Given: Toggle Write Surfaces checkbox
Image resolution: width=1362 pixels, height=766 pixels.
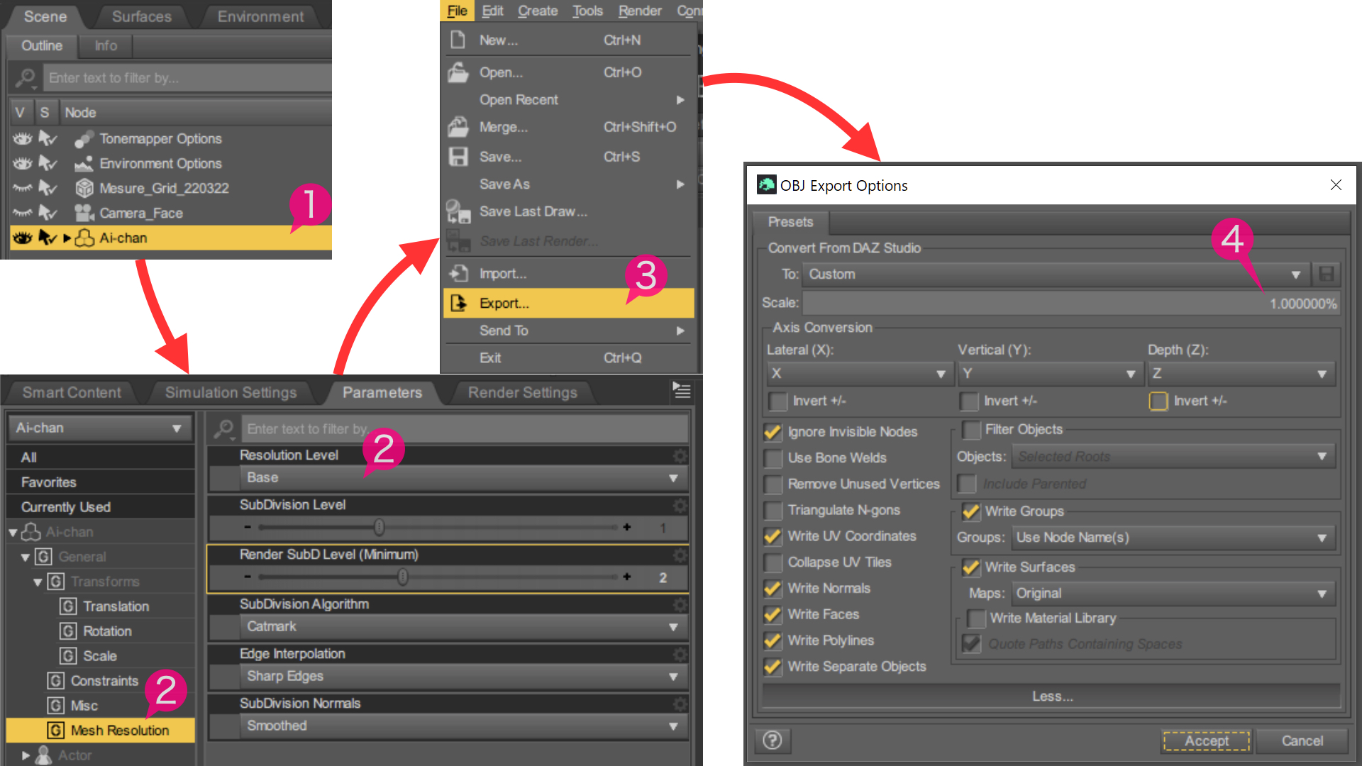Looking at the screenshot, I should [971, 567].
